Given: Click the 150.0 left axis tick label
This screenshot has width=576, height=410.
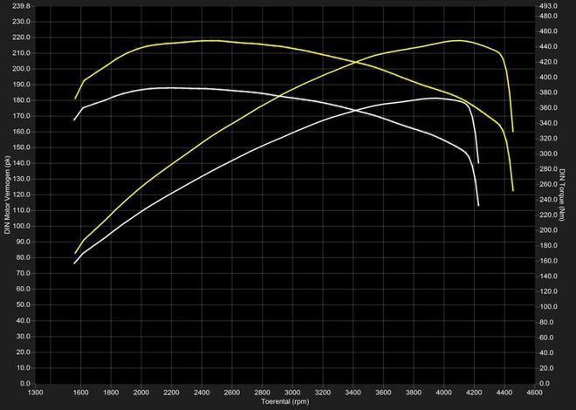Looking at the screenshot, I should 23,147.
